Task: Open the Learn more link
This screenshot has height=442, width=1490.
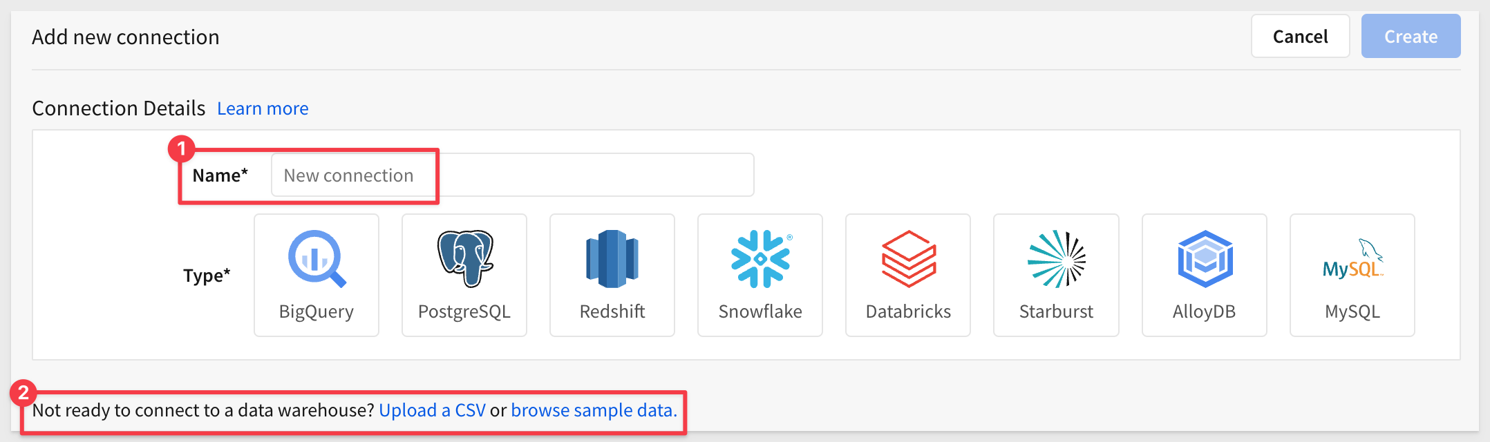Action: click(x=263, y=108)
